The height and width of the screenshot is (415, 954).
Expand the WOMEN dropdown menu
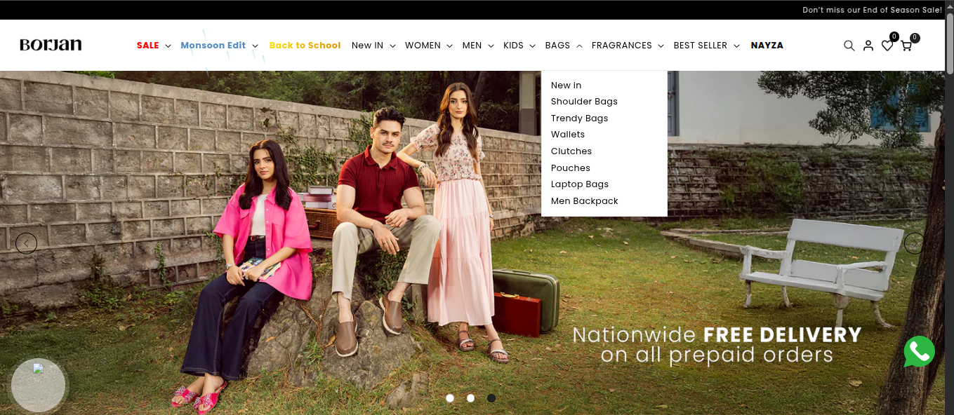click(x=429, y=46)
